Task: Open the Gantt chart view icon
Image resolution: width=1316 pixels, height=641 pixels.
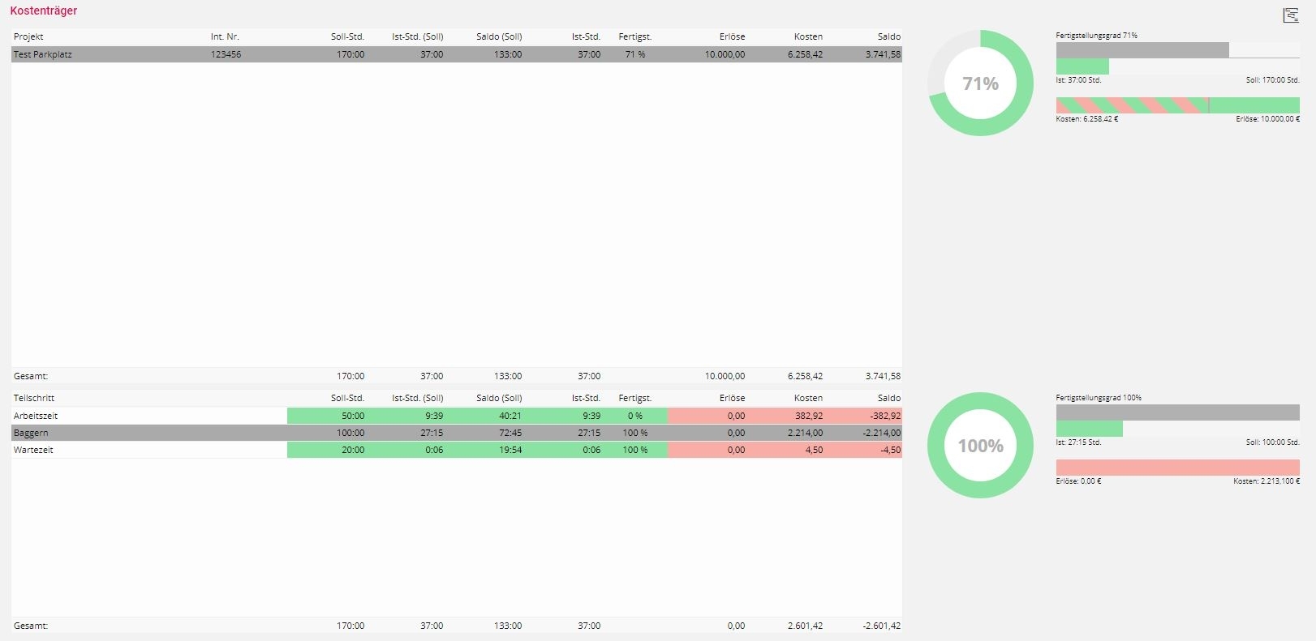Action: [1290, 15]
